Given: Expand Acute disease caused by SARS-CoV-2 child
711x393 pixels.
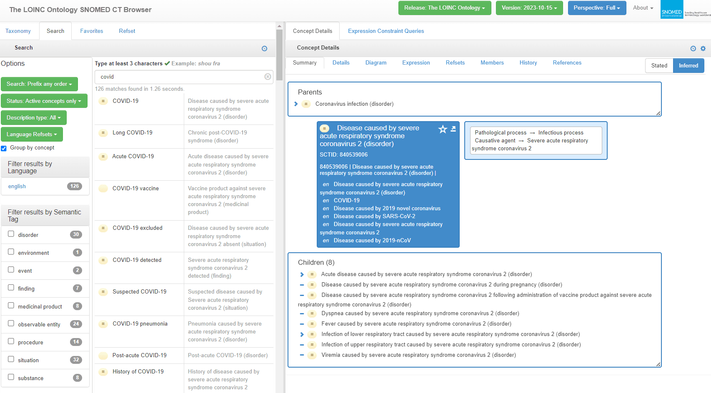Looking at the screenshot, I should coord(302,274).
